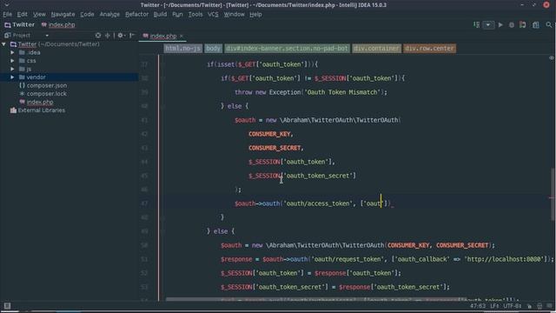Click the div.container breadcrumb
556x313 pixels.
376,49
